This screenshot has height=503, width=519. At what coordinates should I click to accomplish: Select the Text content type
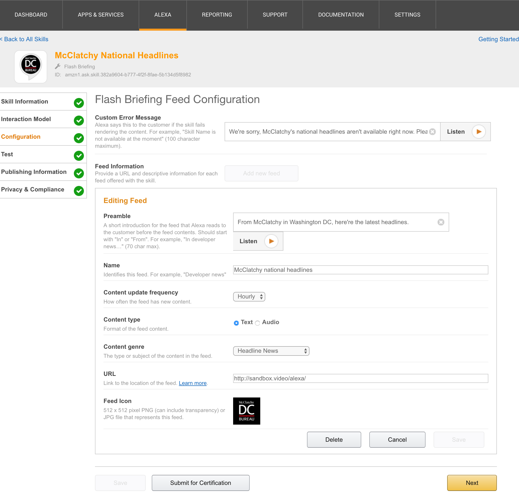tap(236, 323)
